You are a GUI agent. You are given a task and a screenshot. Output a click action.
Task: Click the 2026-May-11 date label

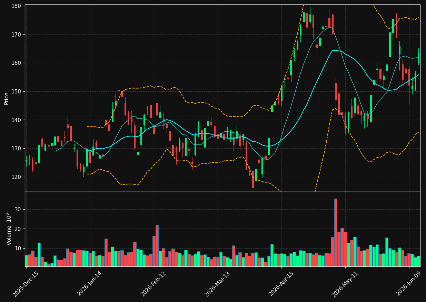[345, 284]
